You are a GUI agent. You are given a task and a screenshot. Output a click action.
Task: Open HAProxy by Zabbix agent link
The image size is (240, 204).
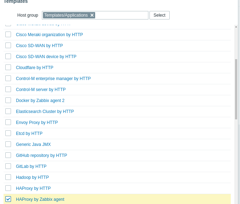point(40,199)
